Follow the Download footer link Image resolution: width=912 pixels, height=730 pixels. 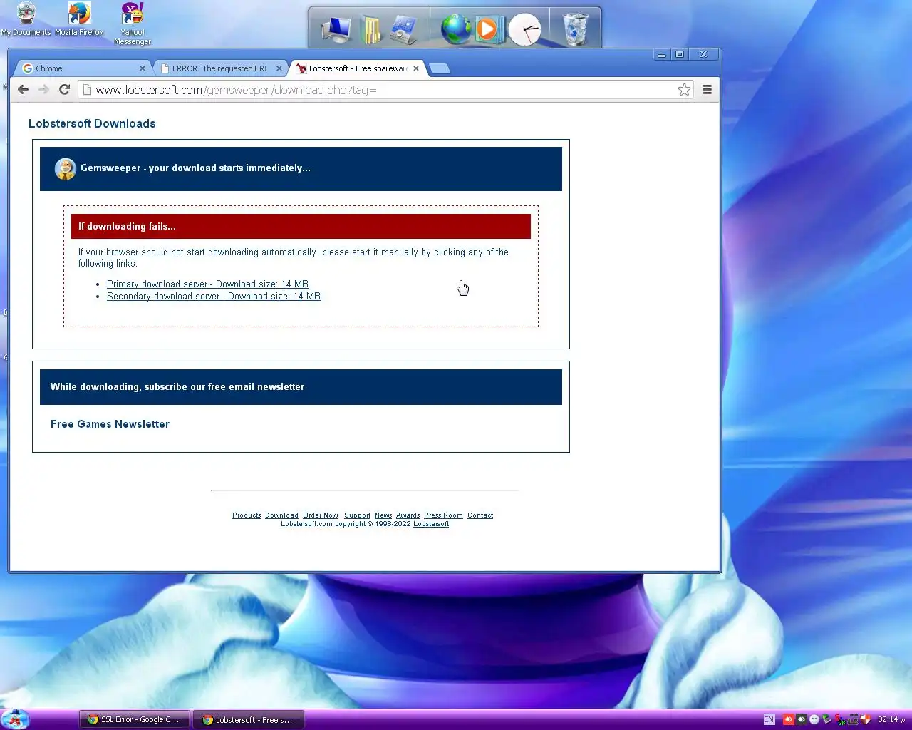281,515
